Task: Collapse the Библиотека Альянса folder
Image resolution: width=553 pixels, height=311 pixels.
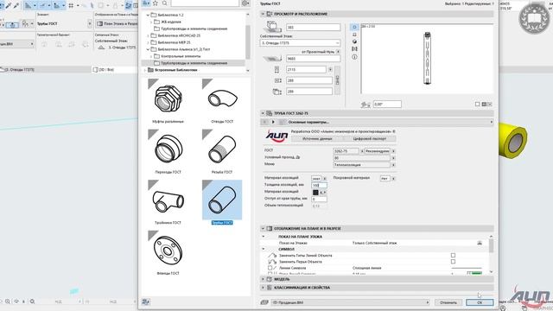Action: [x=148, y=49]
